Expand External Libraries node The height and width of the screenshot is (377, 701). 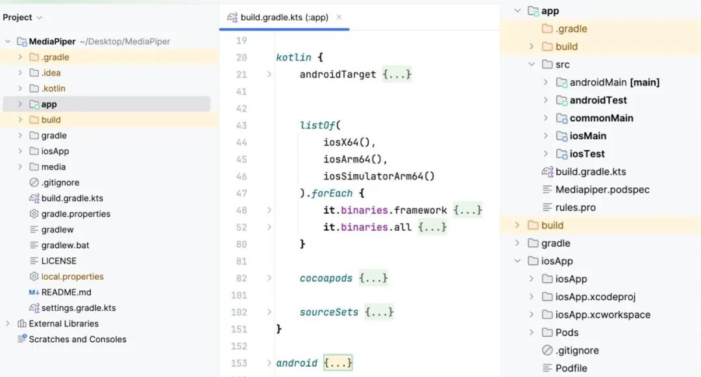coord(8,323)
